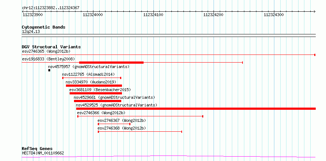Click the esv2746366 thin red span line

tap(140, 116)
